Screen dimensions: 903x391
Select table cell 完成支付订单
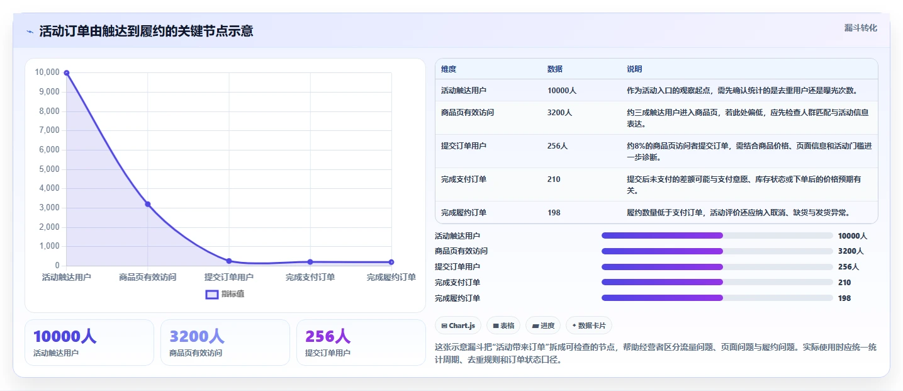[x=464, y=179]
